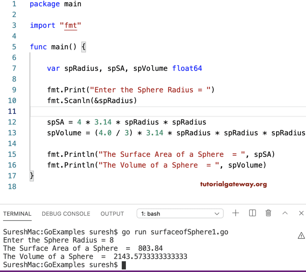This screenshot has width=306, height=272.
Task: Switch to the DEBUG CONSOLE tab
Action: 66,214
